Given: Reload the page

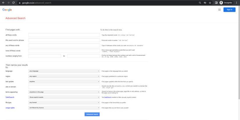Looking at the screenshot, I should coord(13,3).
